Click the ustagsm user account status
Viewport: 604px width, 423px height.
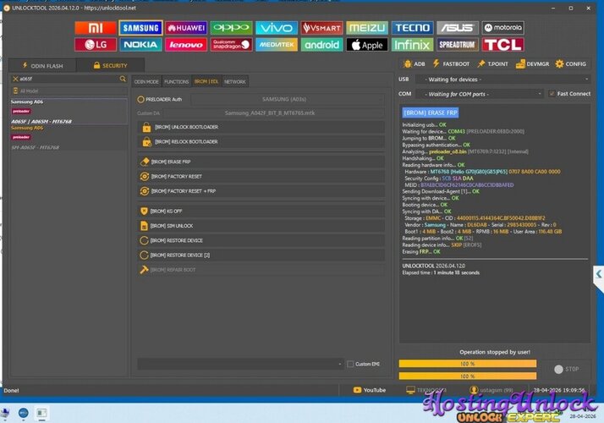pyautogui.click(x=491, y=390)
